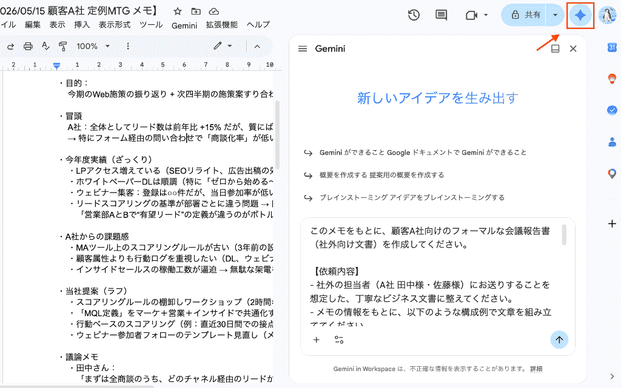Click the 当社提案（ラフ）heading
The image size is (621, 388).
click(x=96, y=291)
